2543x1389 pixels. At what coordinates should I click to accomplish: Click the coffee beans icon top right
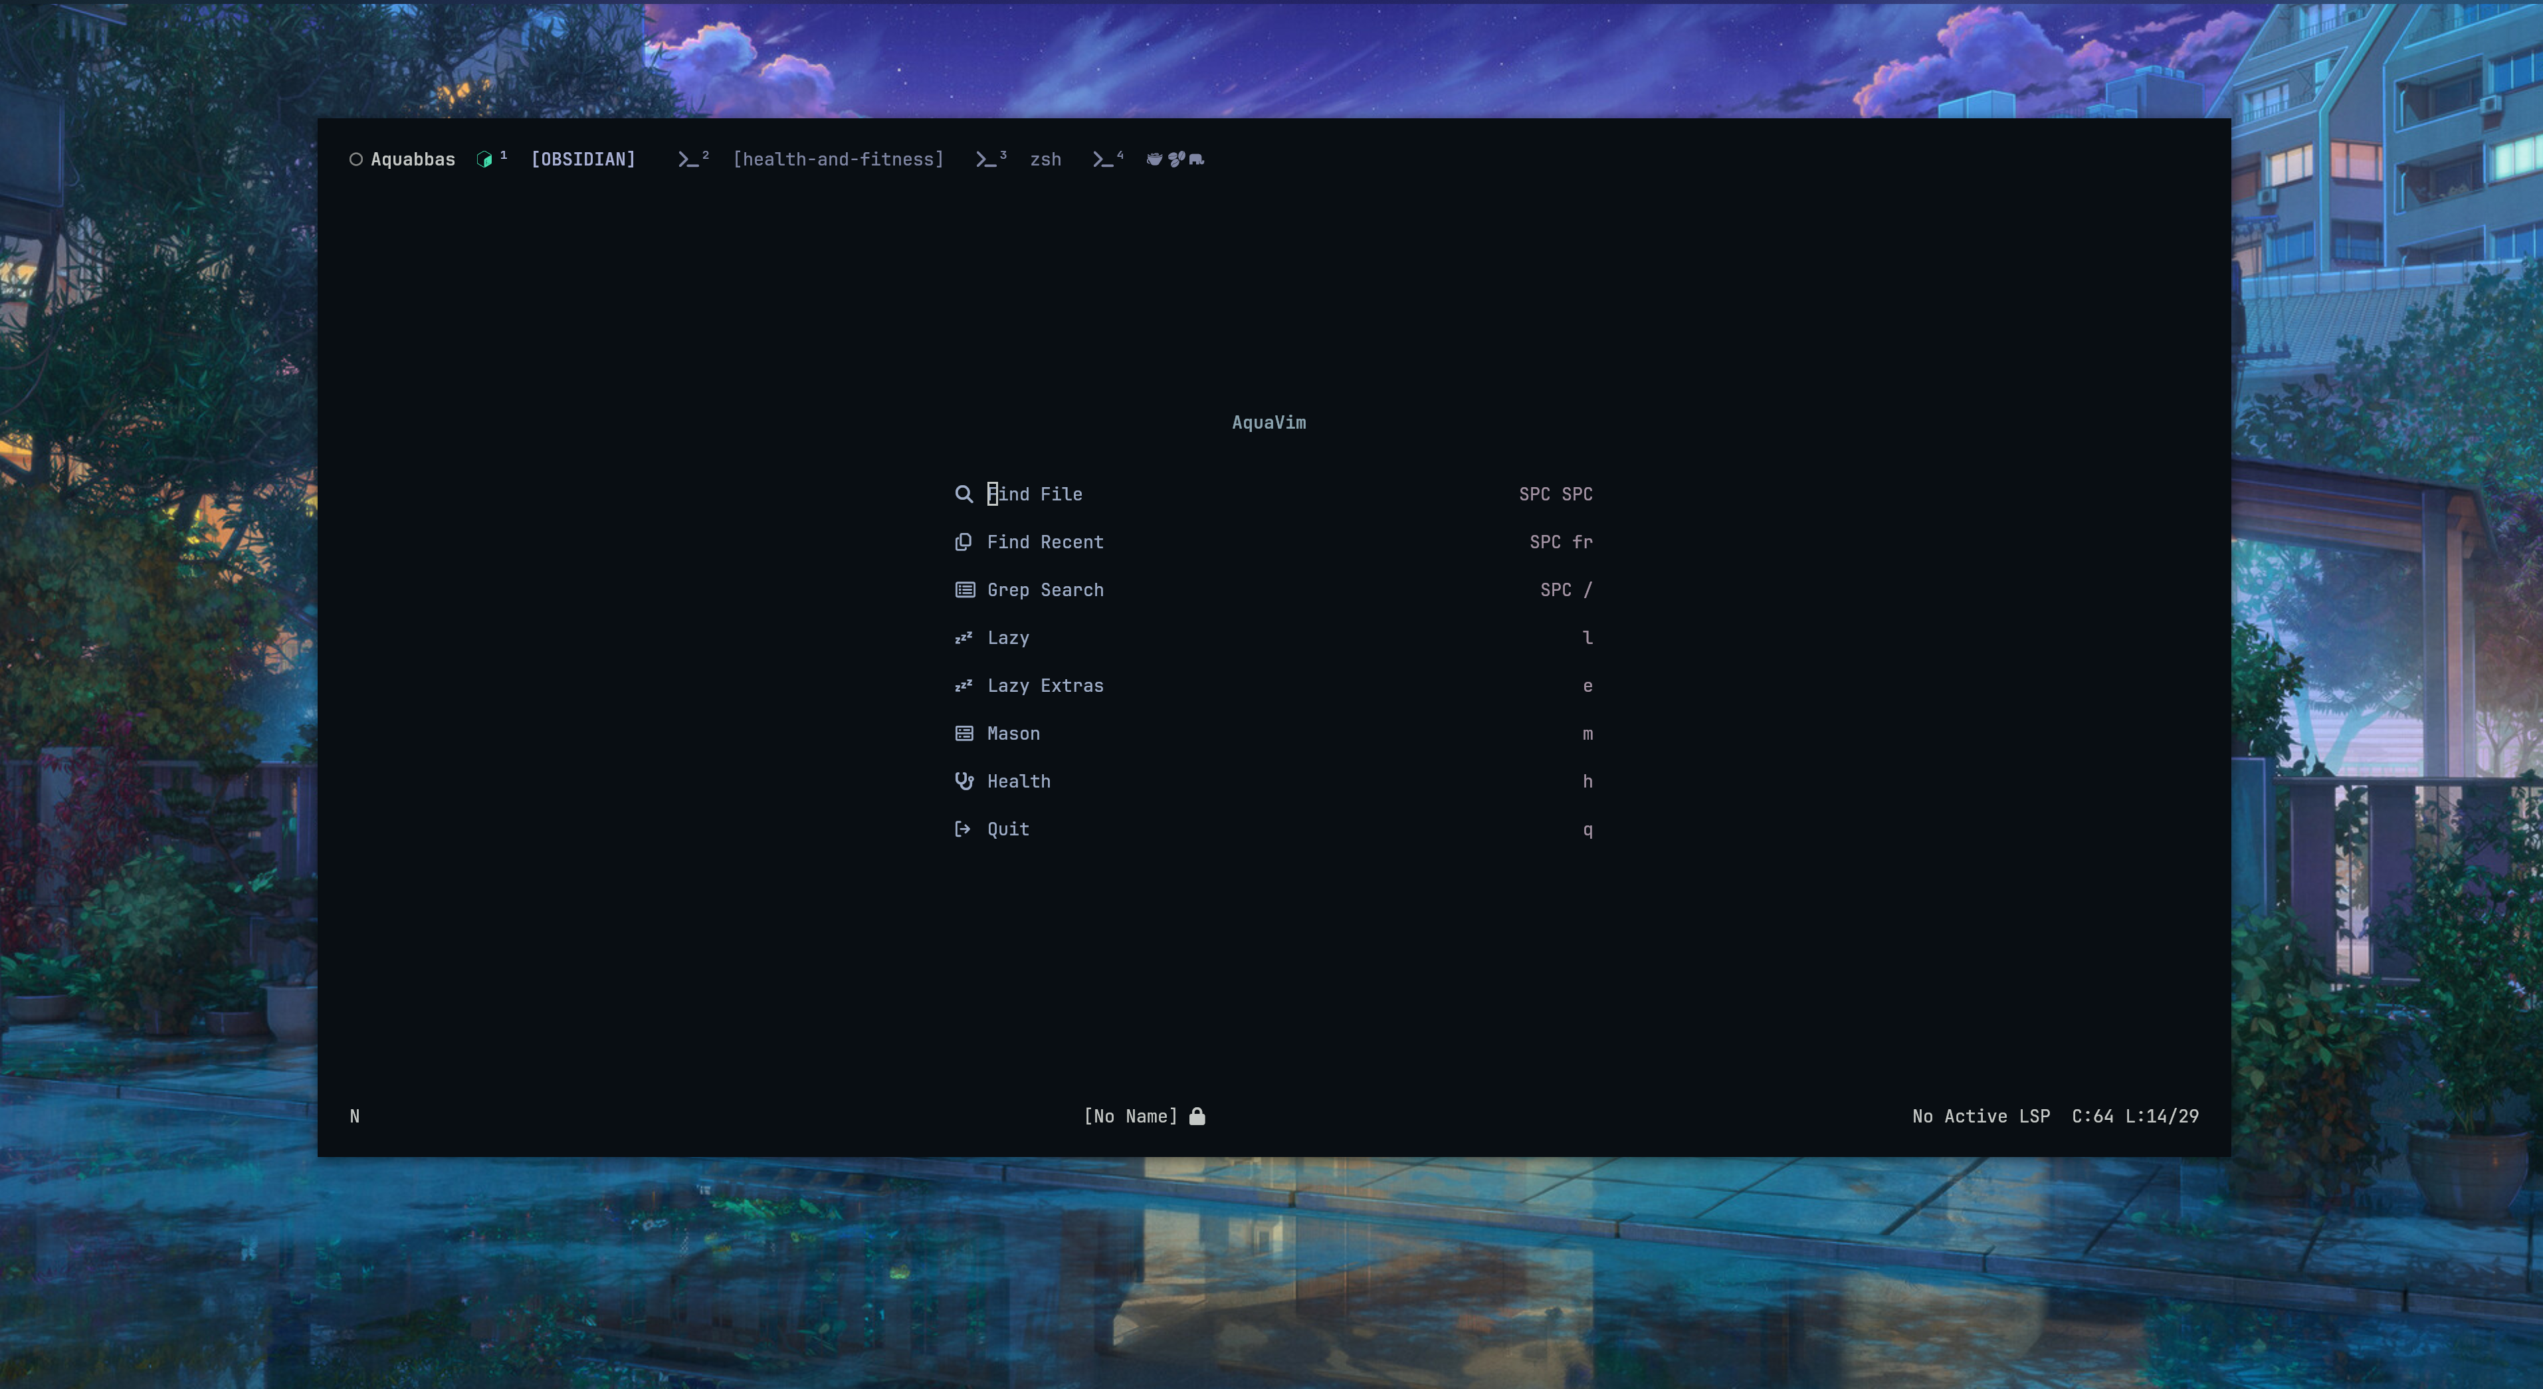click(1175, 159)
